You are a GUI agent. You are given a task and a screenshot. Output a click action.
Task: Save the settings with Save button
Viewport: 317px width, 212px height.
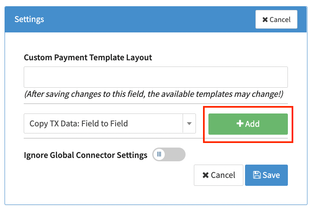[266, 175]
